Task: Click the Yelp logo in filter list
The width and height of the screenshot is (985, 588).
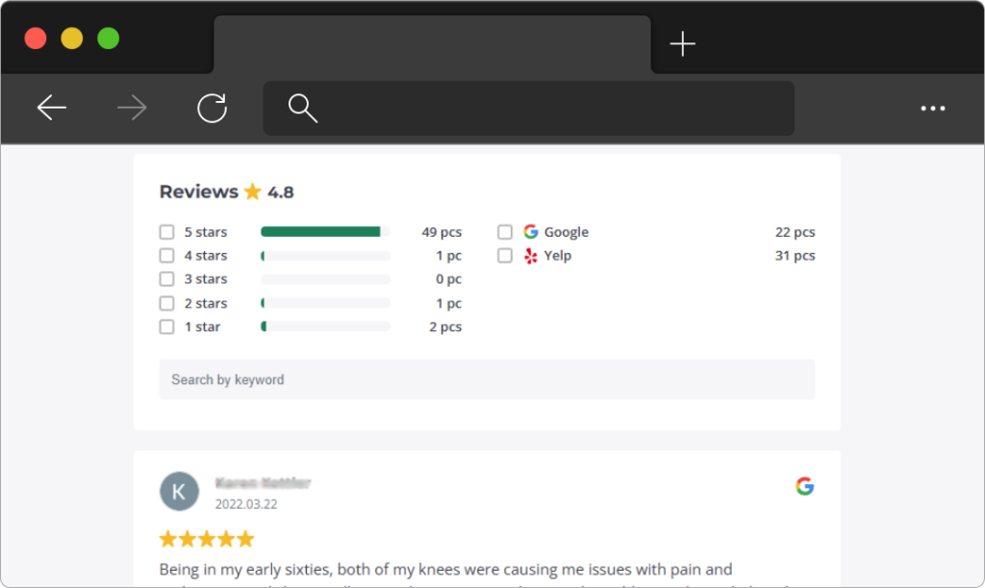Action: click(531, 256)
